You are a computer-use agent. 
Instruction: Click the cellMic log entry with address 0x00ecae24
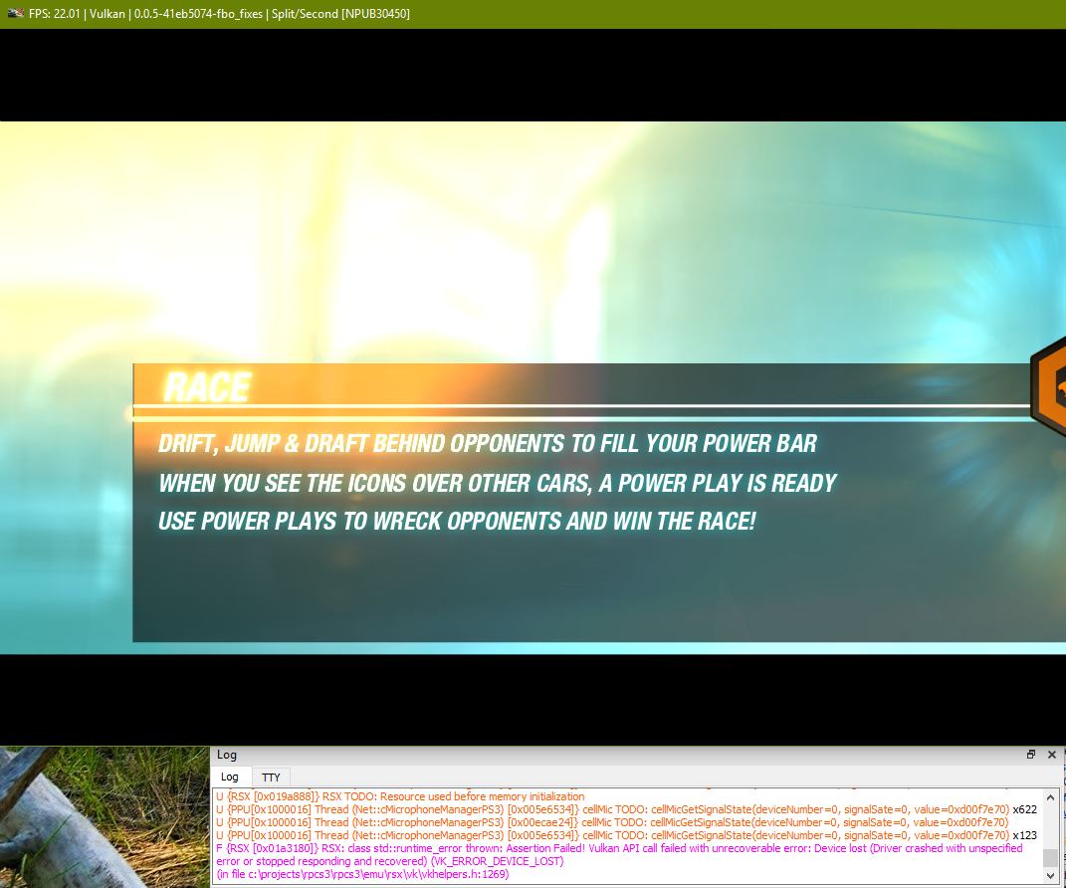pos(612,822)
